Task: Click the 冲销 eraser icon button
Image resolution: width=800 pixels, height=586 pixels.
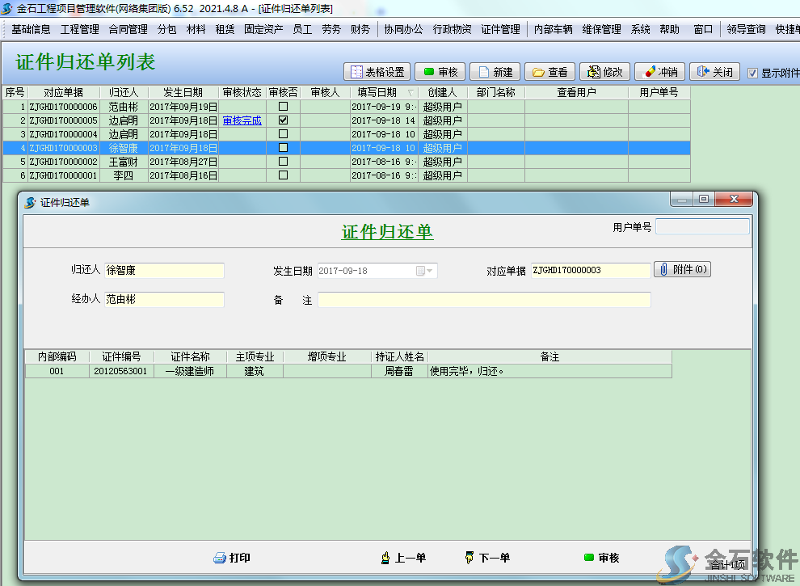Action: pos(659,72)
